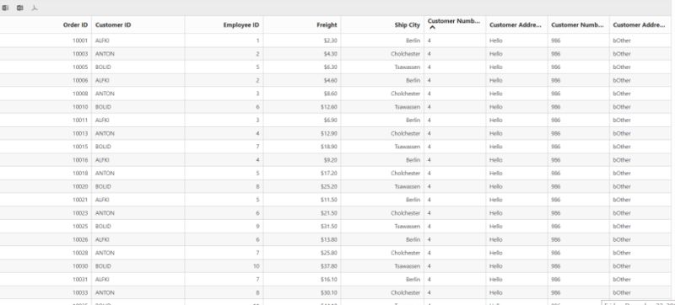Select the Order ID cell 10028

(x=79, y=253)
